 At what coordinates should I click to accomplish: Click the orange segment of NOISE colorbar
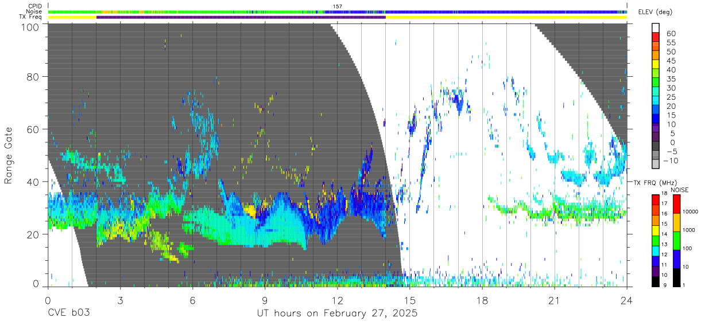pyautogui.click(x=677, y=222)
